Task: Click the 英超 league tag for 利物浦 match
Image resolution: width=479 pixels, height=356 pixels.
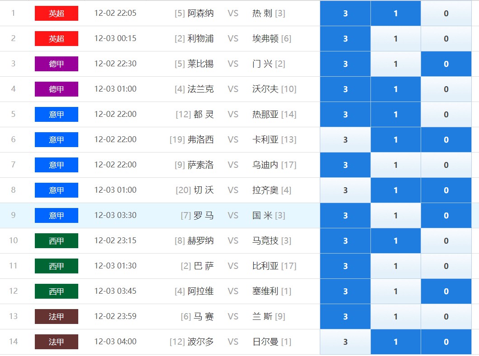Action: point(57,39)
